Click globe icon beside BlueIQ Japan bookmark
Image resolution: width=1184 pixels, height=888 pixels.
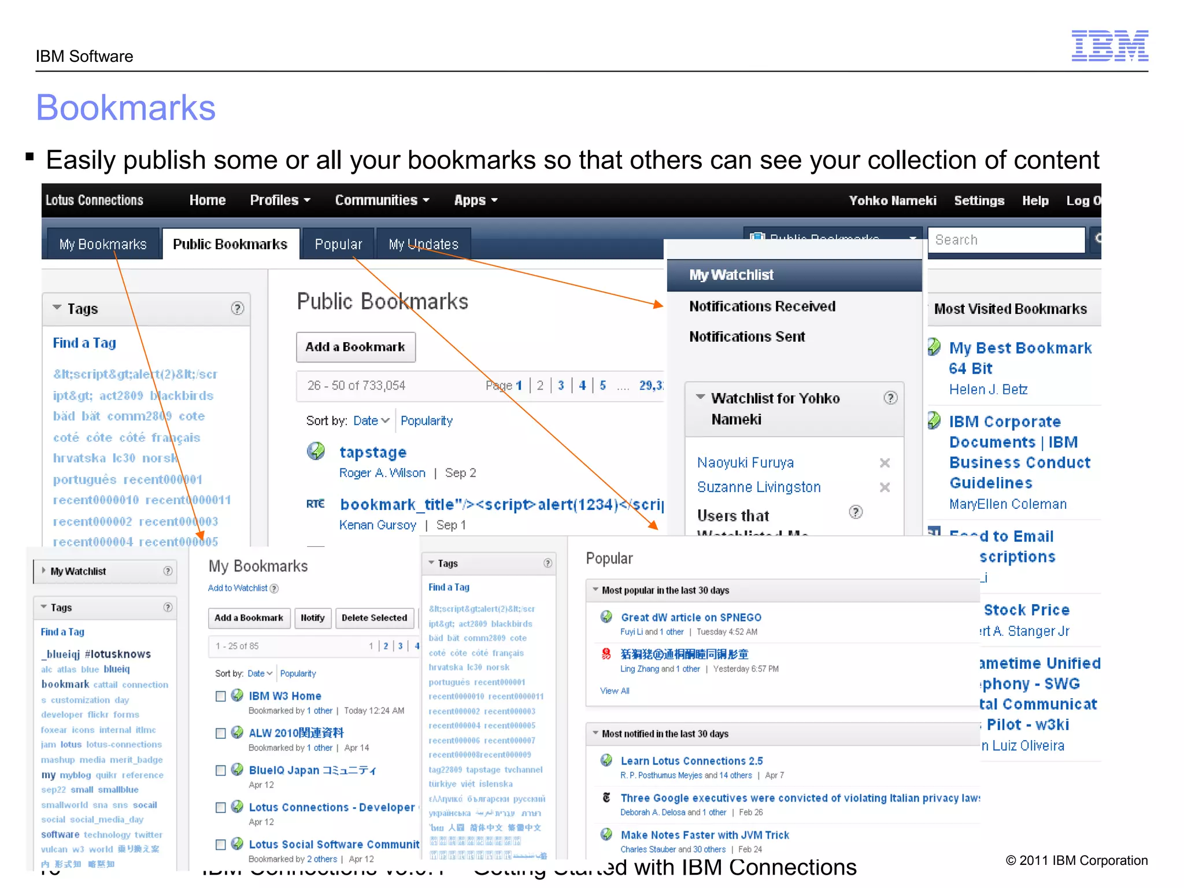(237, 769)
